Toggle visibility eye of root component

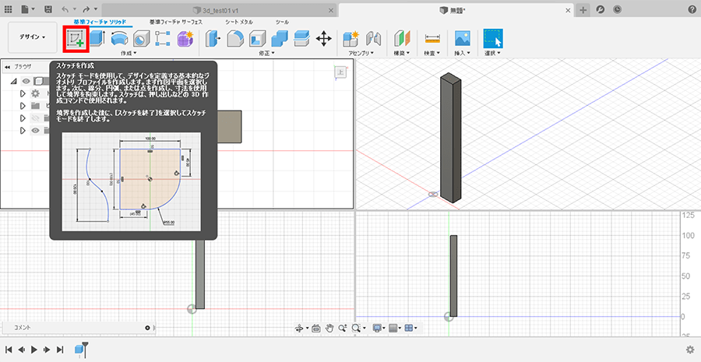click(26, 81)
